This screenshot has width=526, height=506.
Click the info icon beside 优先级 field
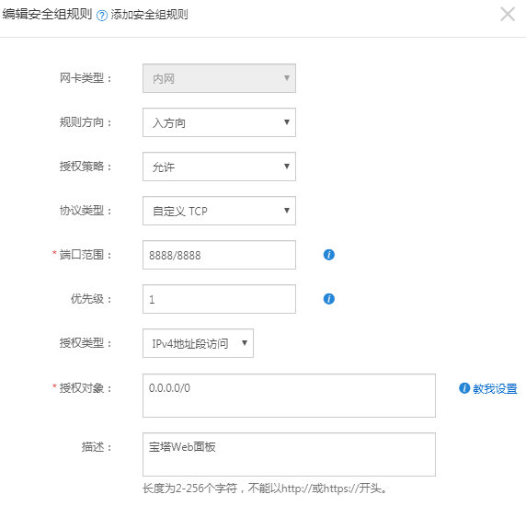tap(329, 299)
